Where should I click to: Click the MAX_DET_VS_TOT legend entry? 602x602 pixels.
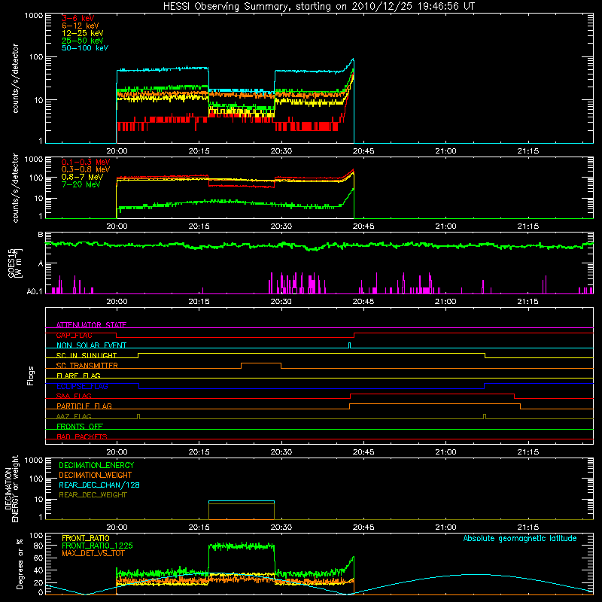pos(93,553)
